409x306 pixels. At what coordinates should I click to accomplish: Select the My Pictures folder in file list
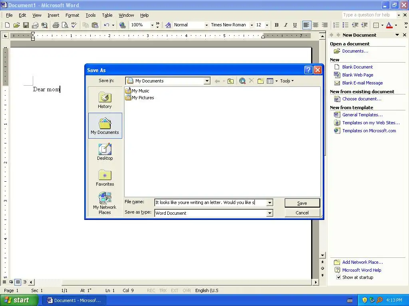pyautogui.click(x=139, y=98)
